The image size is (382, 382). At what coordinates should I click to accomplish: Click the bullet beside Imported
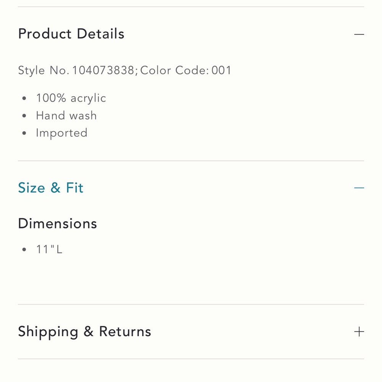pos(24,133)
